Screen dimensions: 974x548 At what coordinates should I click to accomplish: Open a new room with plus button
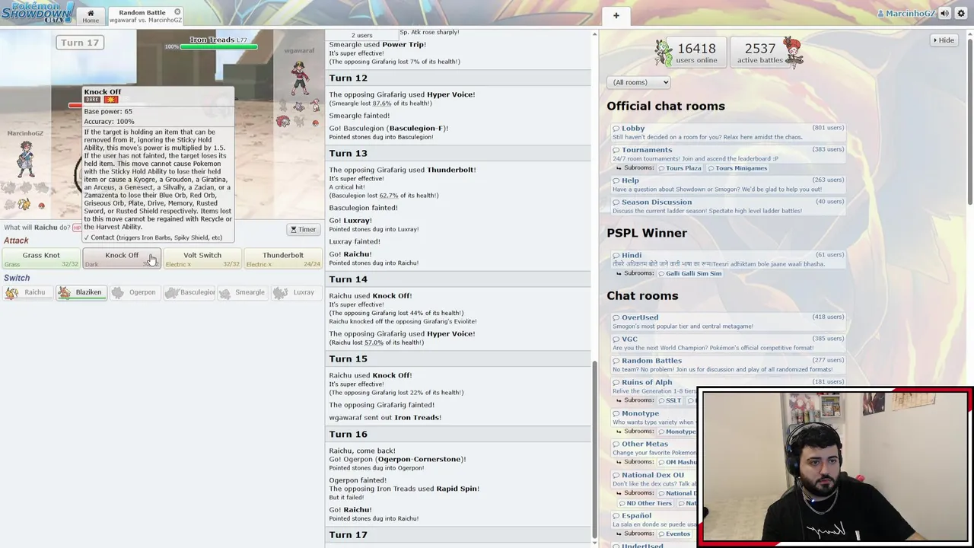(616, 15)
